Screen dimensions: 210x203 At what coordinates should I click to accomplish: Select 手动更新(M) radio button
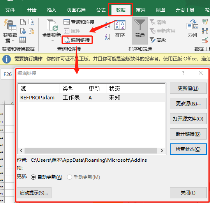(69, 177)
